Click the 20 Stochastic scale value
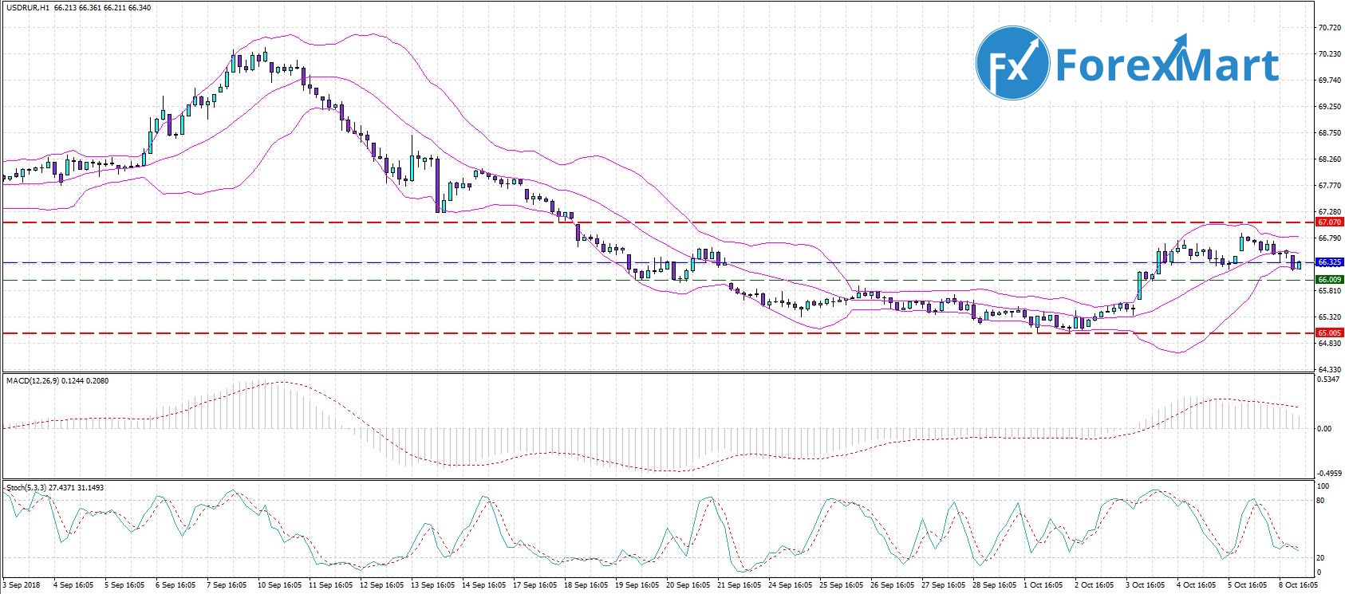Screen dimensions: 1345x594 [1321, 558]
